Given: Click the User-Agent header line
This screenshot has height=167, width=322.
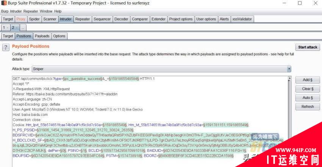Looking at the screenshot, I should click(x=78, y=109).
